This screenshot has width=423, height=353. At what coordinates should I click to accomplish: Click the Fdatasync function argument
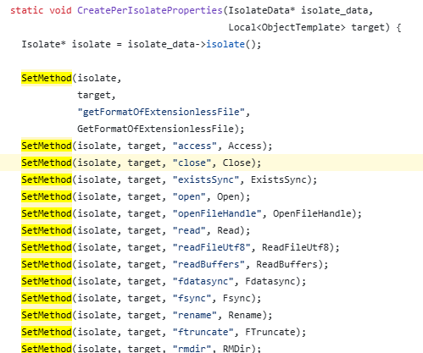(x=270, y=281)
